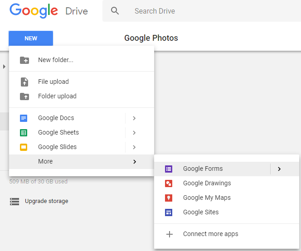301x251 pixels.
Task: Click the blue Google Docs icon
Action: 24,118
